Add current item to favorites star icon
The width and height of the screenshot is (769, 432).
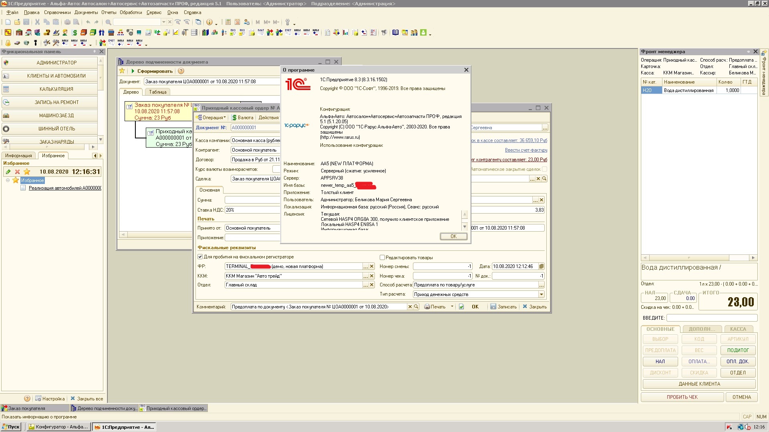point(27,172)
